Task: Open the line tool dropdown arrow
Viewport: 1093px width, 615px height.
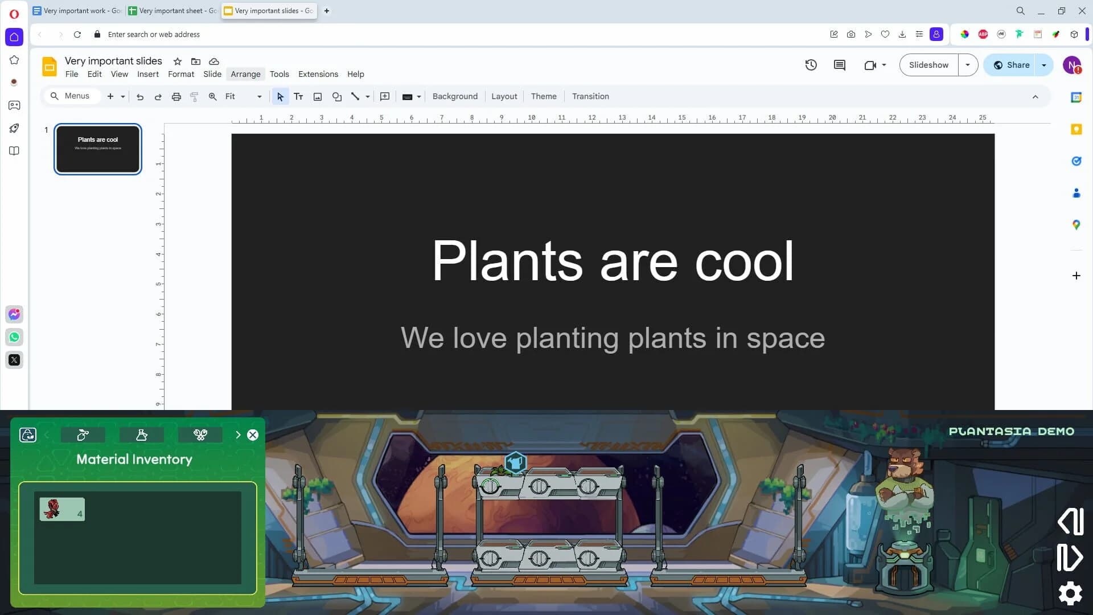Action: point(367,96)
